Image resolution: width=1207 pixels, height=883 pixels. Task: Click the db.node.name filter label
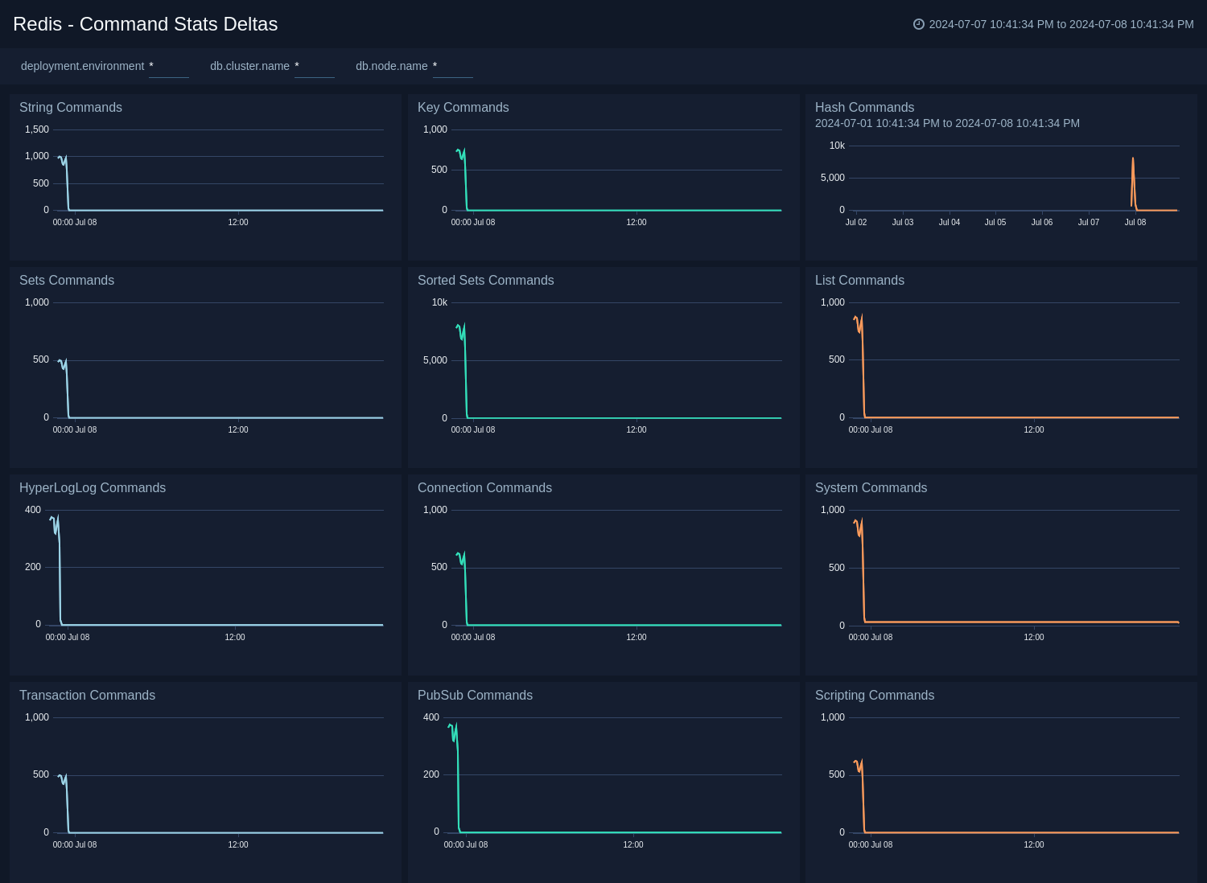click(392, 66)
